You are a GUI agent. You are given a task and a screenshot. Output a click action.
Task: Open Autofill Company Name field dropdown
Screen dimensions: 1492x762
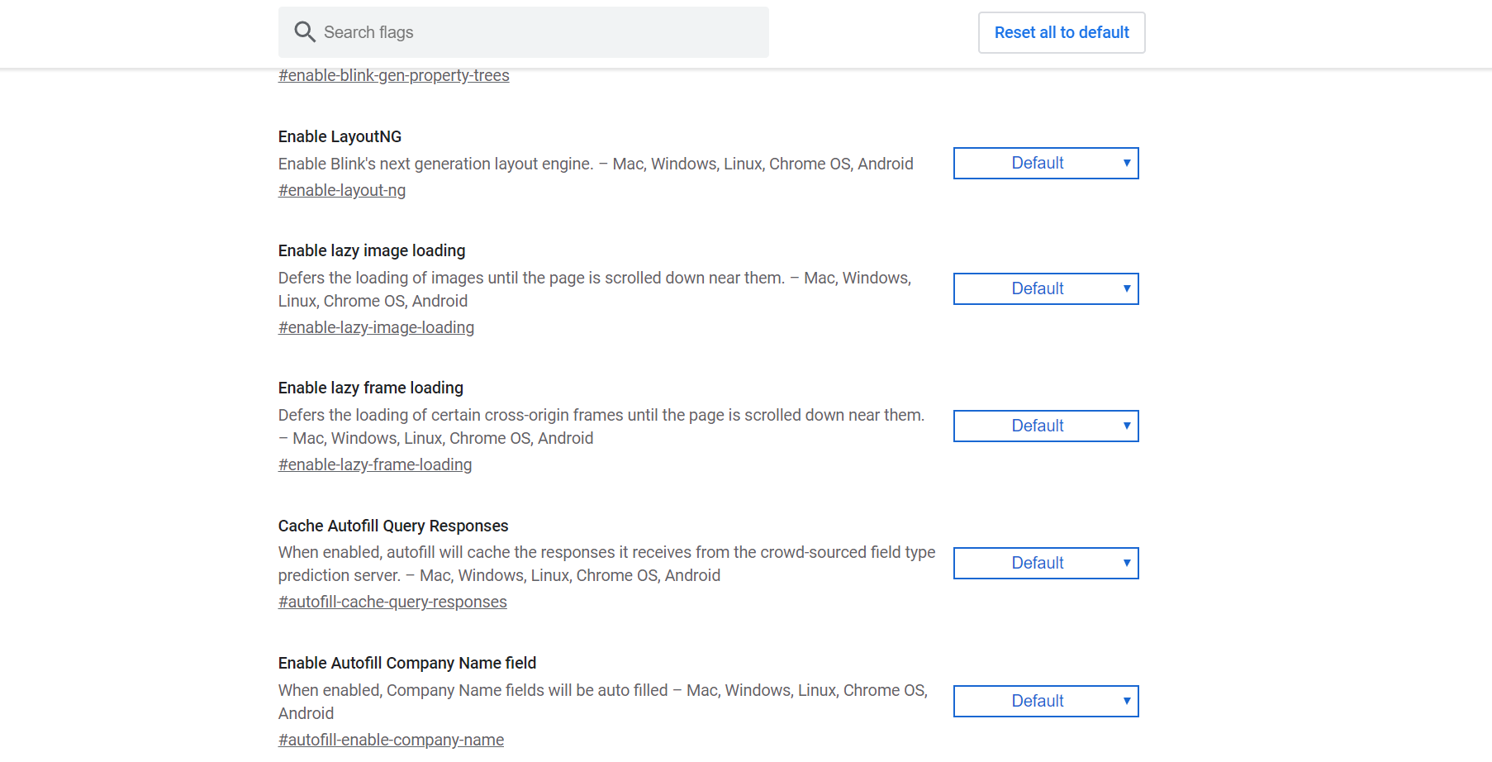point(1046,701)
